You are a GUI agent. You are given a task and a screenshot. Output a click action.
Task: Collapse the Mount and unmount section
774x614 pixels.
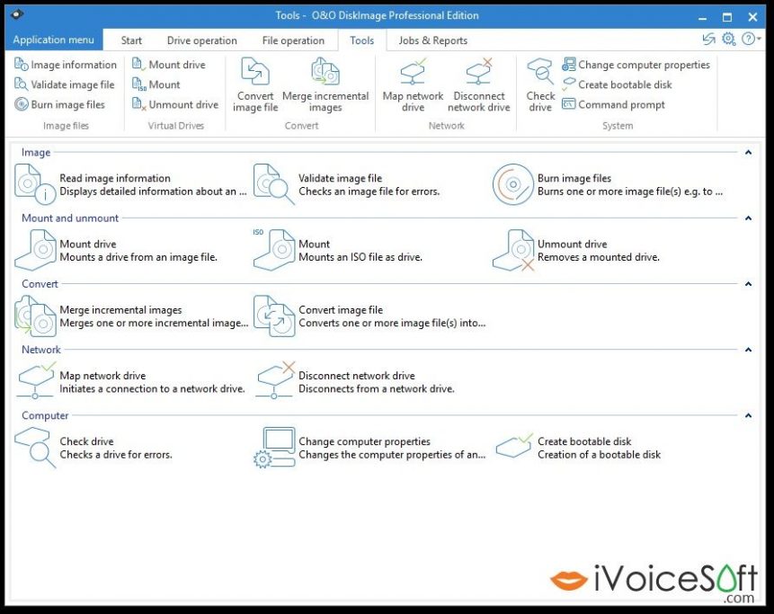click(748, 218)
